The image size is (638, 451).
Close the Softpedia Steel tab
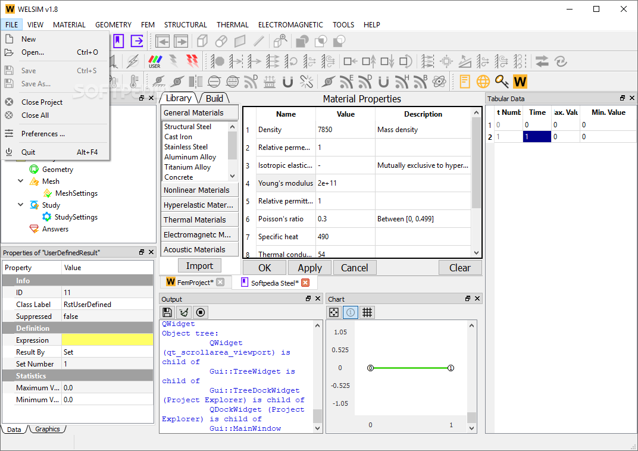[x=305, y=283]
